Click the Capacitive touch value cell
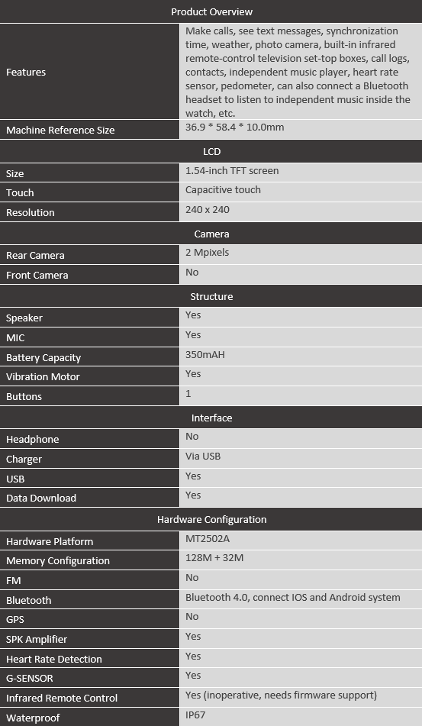Image resolution: width=422 pixels, height=726 pixels. [301, 192]
